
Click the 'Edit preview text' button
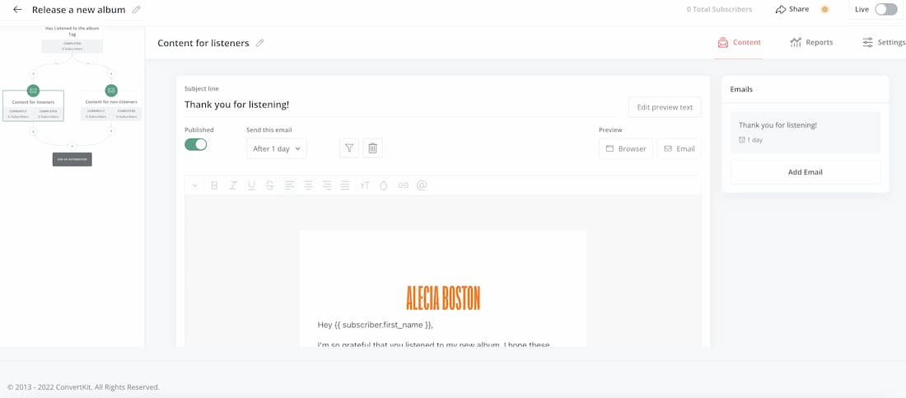[665, 107]
